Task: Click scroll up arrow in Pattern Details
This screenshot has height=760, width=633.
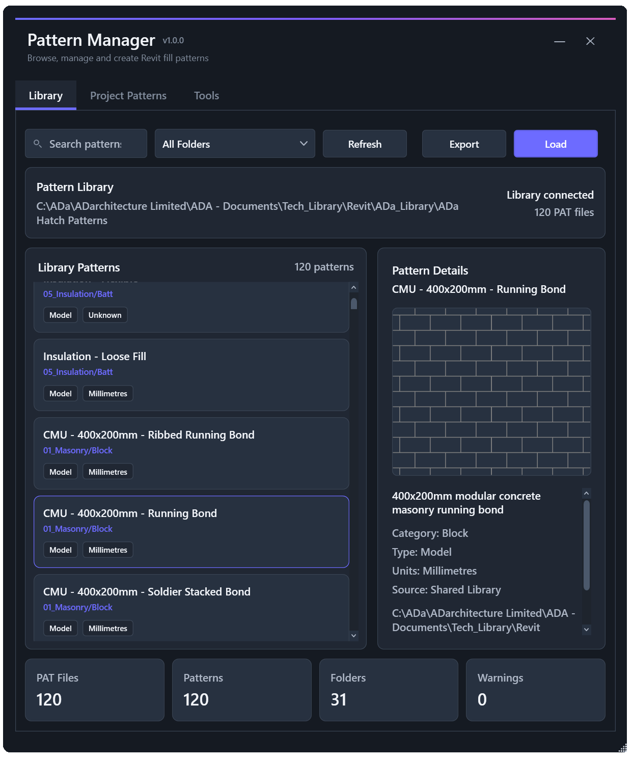Action: (x=587, y=493)
